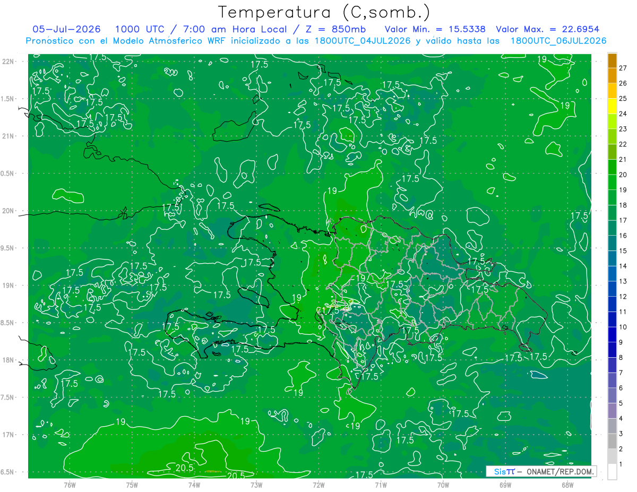This screenshot has height=492, width=637.
Task: Click the 71W longitude axis label
Action: (x=381, y=485)
